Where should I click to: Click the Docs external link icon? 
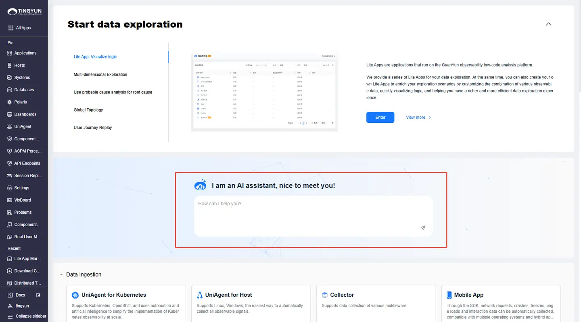[38, 295]
